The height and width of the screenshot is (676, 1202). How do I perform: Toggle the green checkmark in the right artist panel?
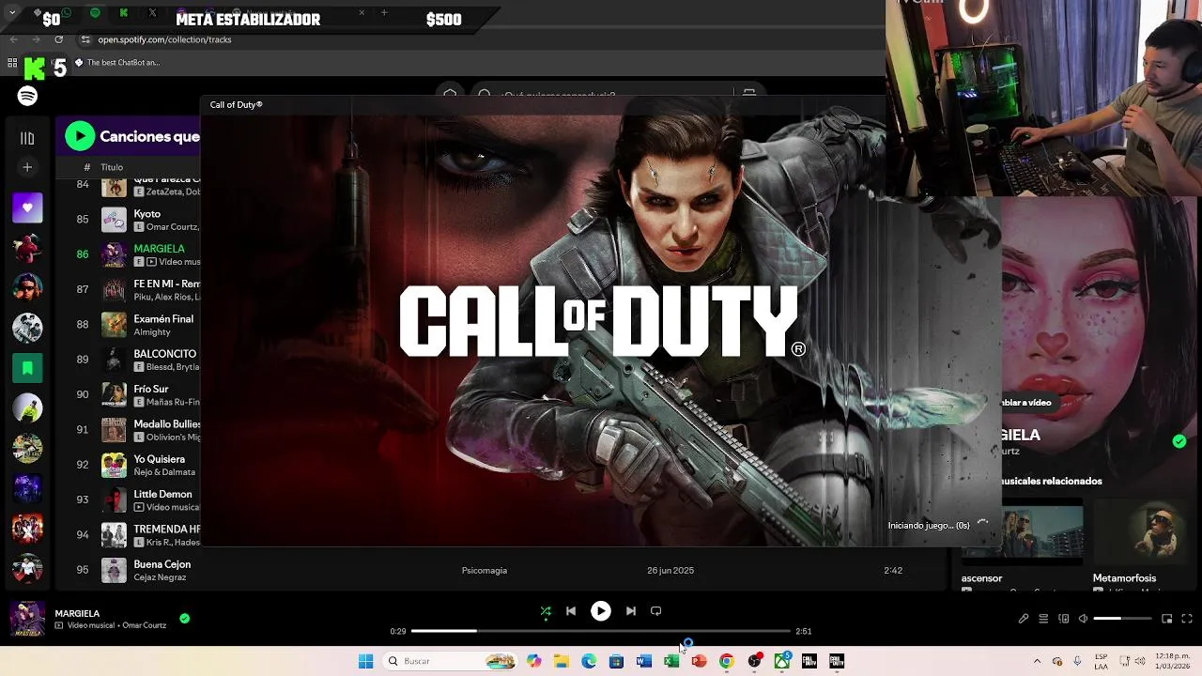1179,441
